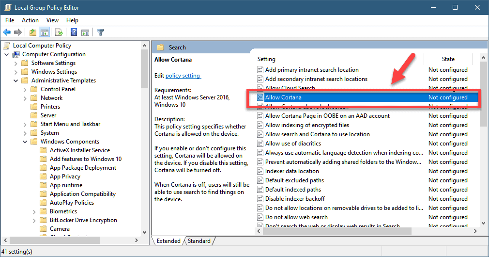489x257 pixels.
Task: Click the Printers folder icon
Action: tap(34, 107)
